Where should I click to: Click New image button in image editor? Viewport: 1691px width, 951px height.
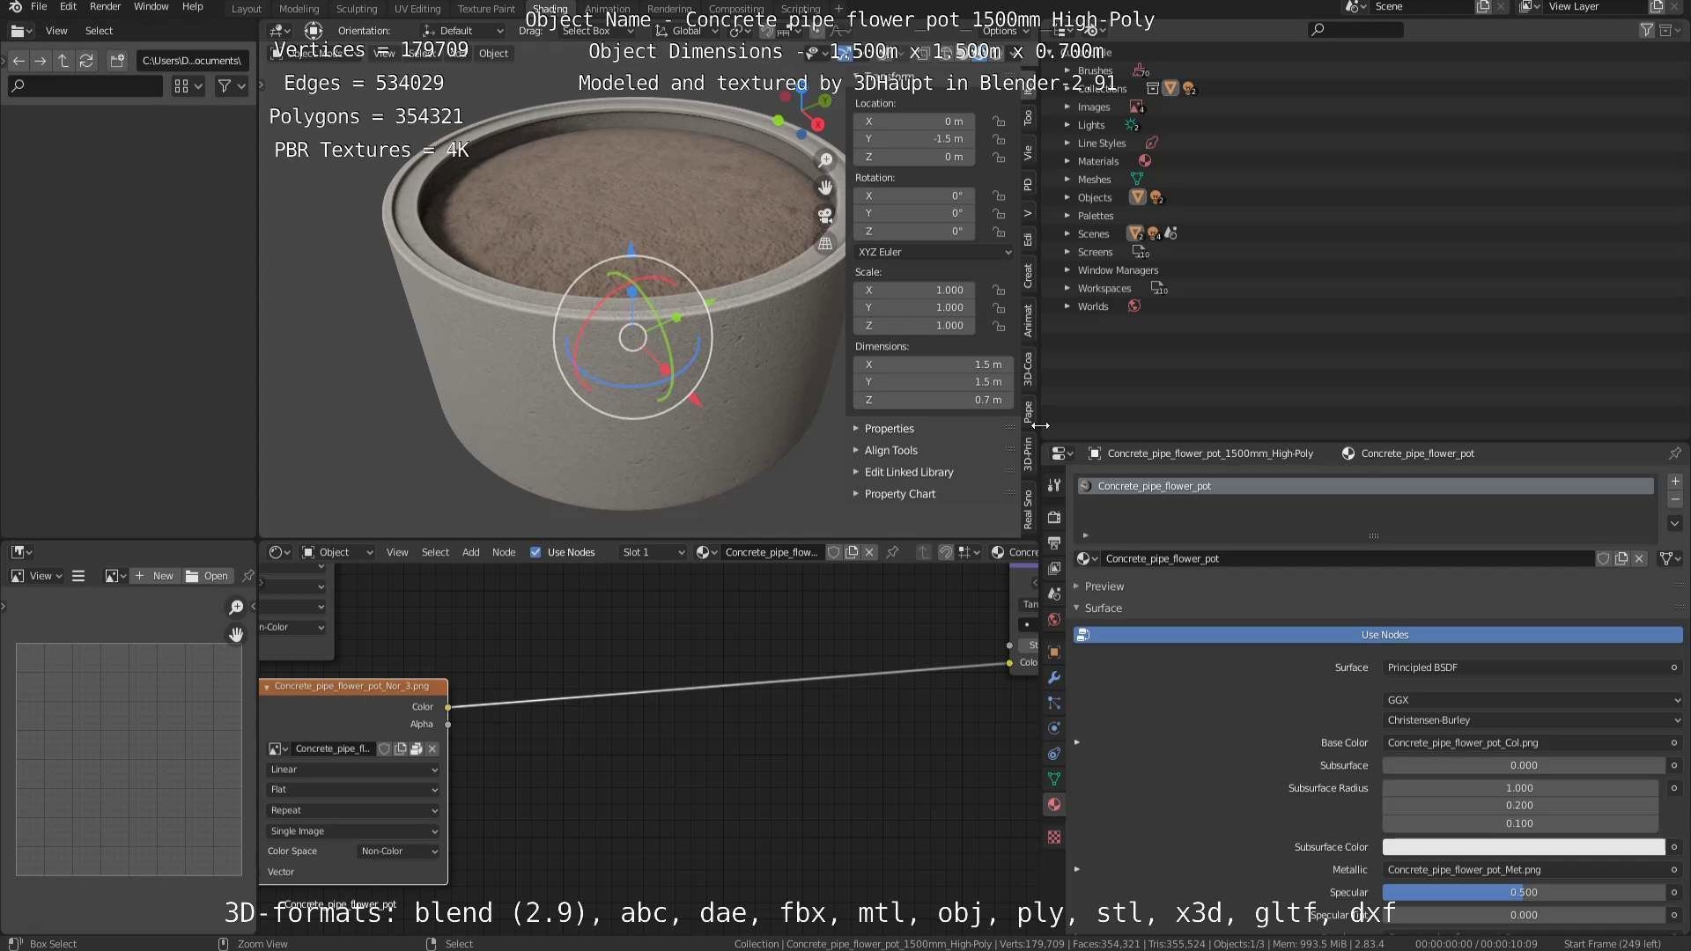[x=155, y=577]
